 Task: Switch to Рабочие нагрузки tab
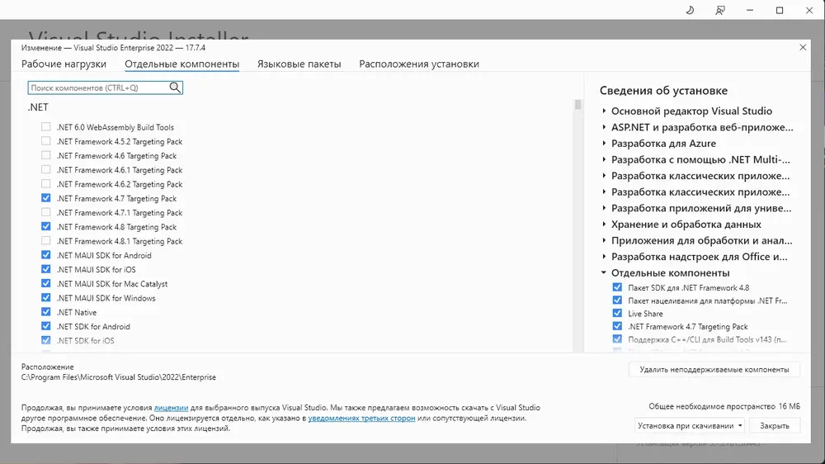point(64,64)
